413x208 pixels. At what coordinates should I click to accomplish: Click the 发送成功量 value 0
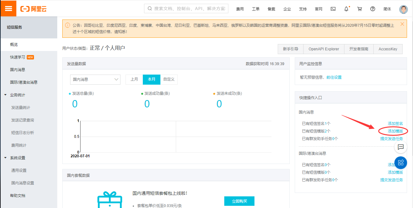147,104
